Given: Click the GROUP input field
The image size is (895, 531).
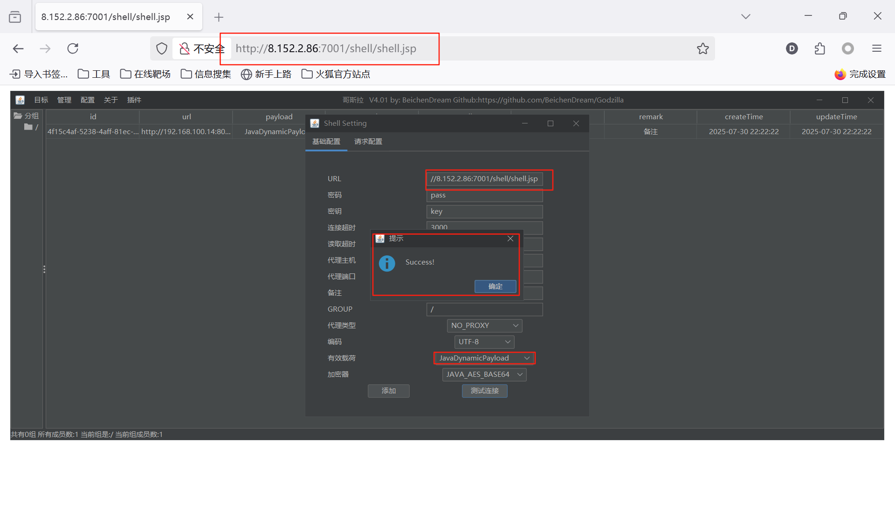Looking at the screenshot, I should pyautogui.click(x=484, y=309).
